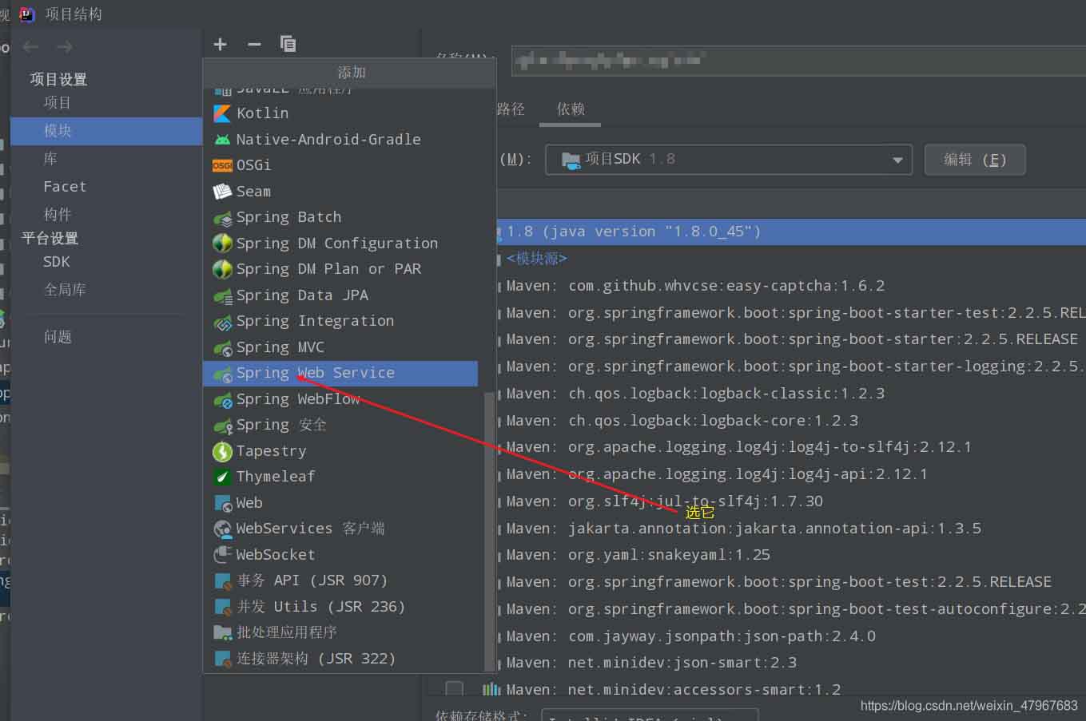Switch to the 依赖 tab
Image resolution: width=1086 pixels, height=721 pixels.
[x=571, y=109]
